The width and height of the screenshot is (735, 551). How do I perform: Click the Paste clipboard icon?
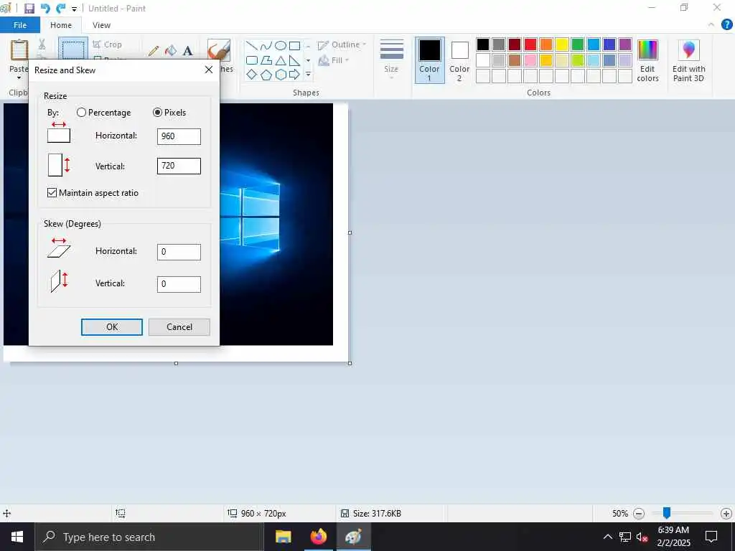click(19, 50)
